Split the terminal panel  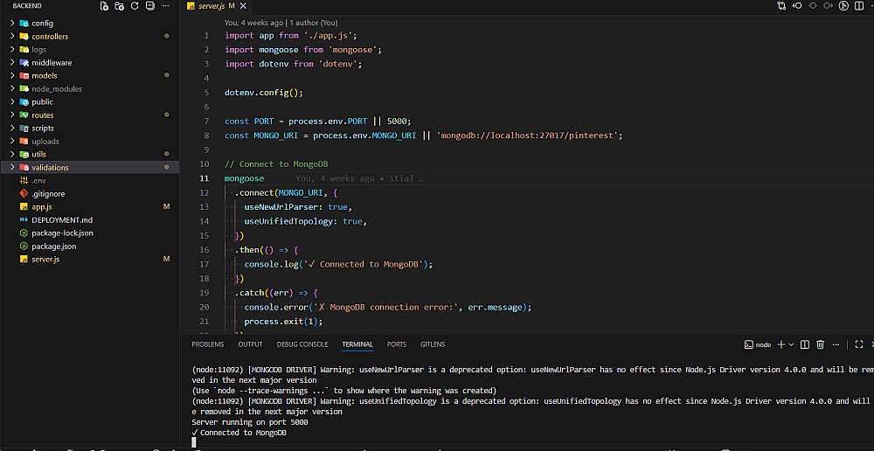[x=806, y=344]
